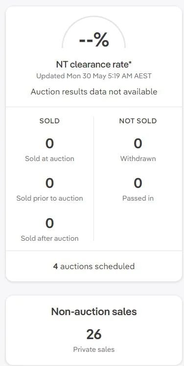The image size is (184, 366).
Task: Click the Sold prior to auction count
Action: (49, 183)
